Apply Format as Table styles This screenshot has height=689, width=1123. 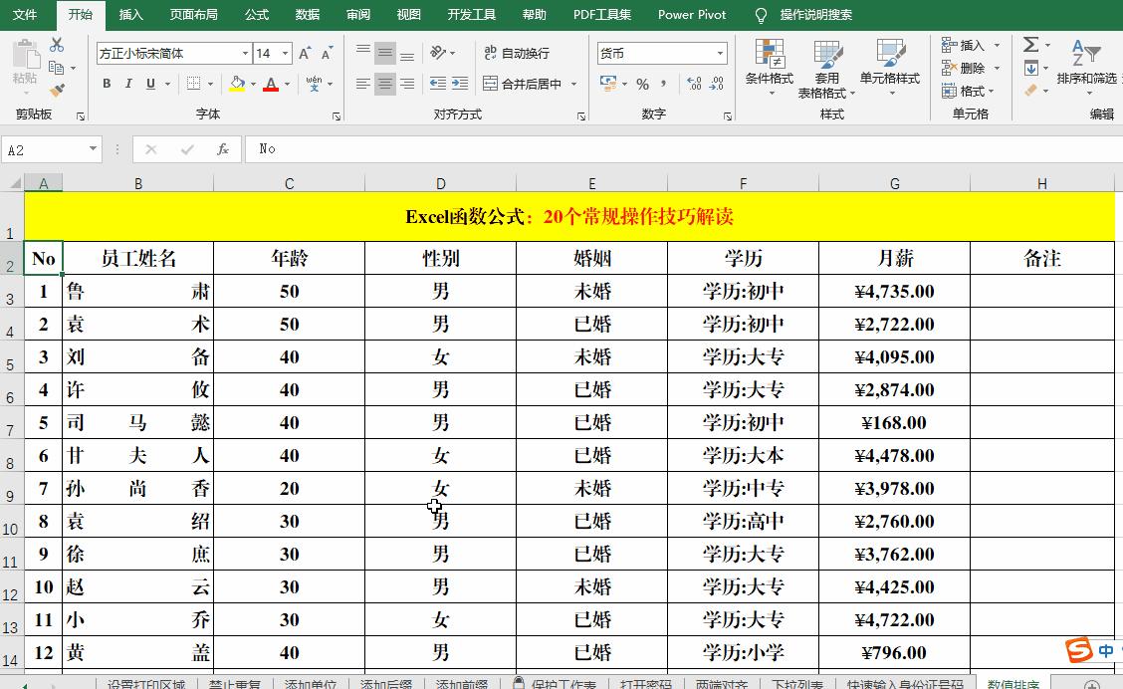826,70
